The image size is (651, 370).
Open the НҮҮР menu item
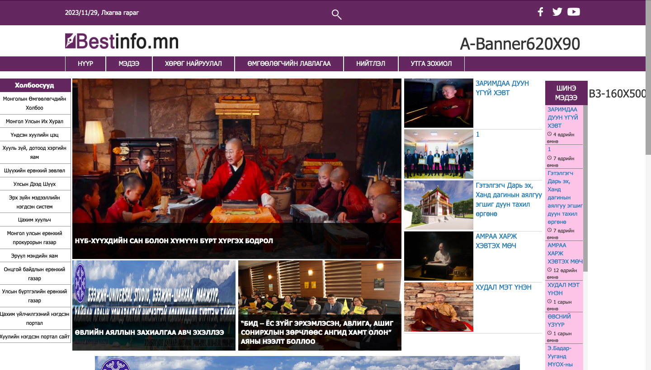tap(85, 64)
